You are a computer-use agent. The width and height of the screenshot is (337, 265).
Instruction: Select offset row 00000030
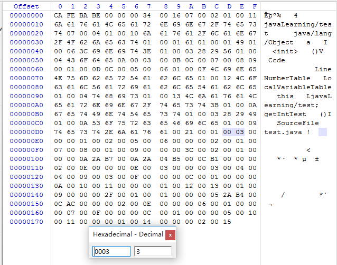26,42
